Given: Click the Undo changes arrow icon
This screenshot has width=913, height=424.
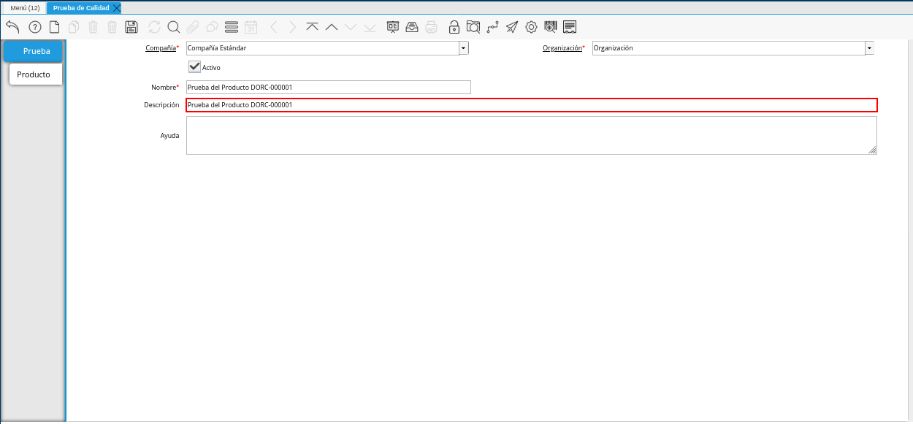Looking at the screenshot, I should coord(12,27).
